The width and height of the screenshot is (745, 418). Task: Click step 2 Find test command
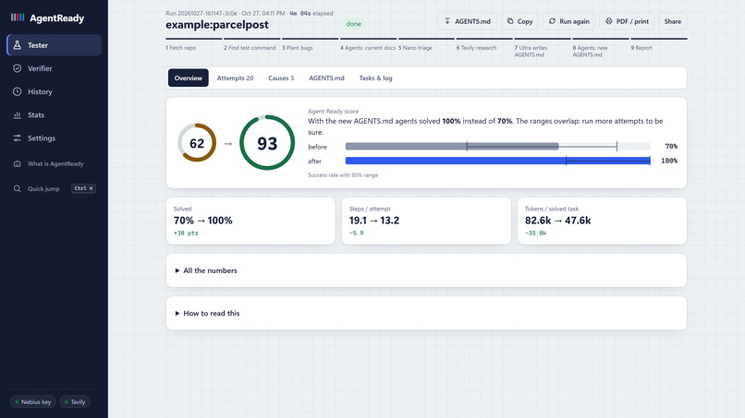pos(251,44)
